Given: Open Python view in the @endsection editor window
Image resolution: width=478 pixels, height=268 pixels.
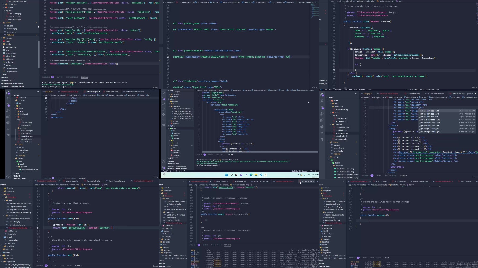Looking at the screenshot, I should click(x=8, y=123).
